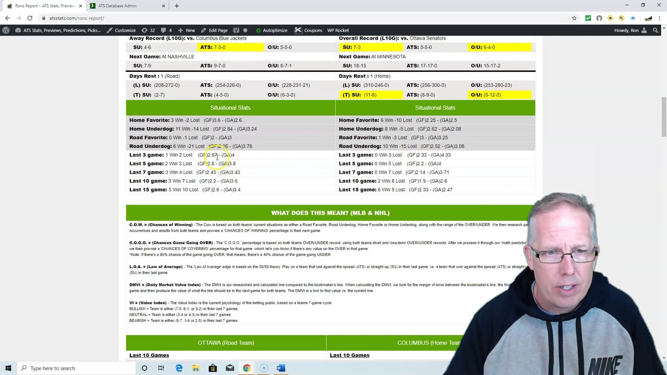Click the Customize link in admin bar
This screenshot has width=667, height=375.
[121, 30]
